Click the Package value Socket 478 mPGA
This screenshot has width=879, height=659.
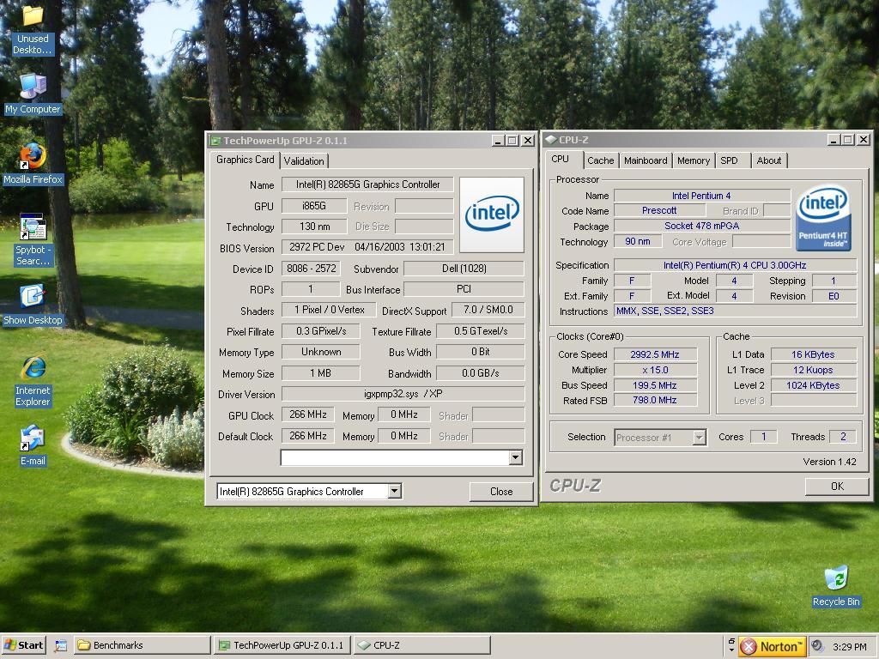pyautogui.click(x=702, y=226)
